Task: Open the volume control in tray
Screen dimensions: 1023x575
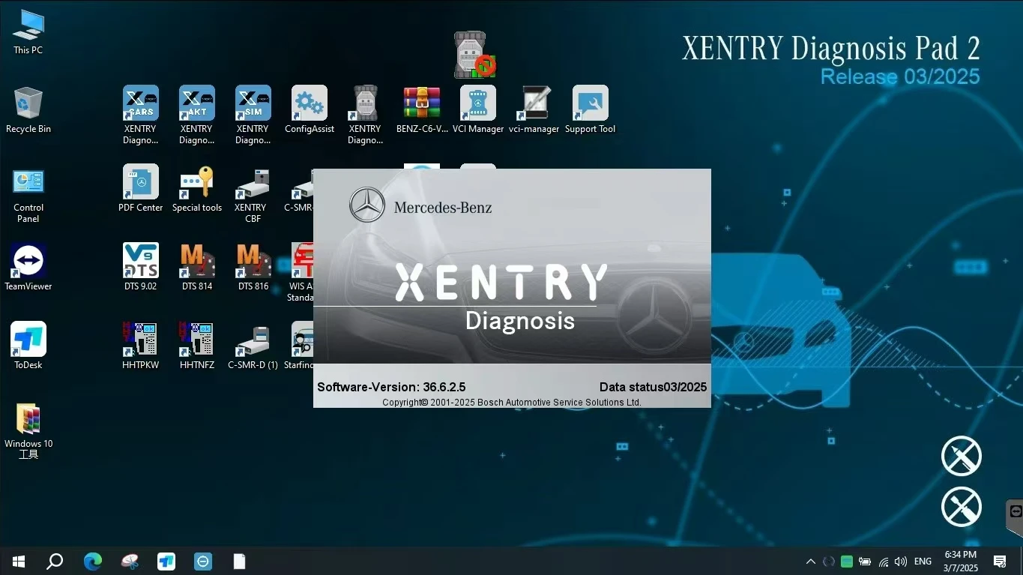Action: point(901,562)
